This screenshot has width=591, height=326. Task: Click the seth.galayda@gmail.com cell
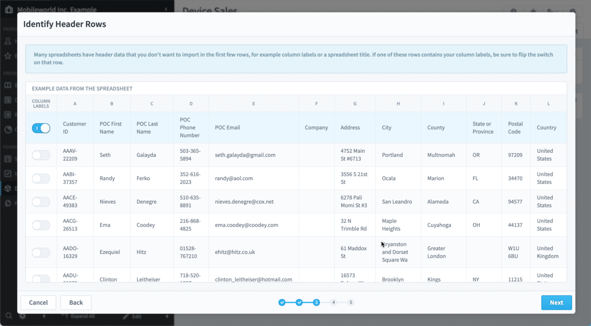pyautogui.click(x=245, y=155)
